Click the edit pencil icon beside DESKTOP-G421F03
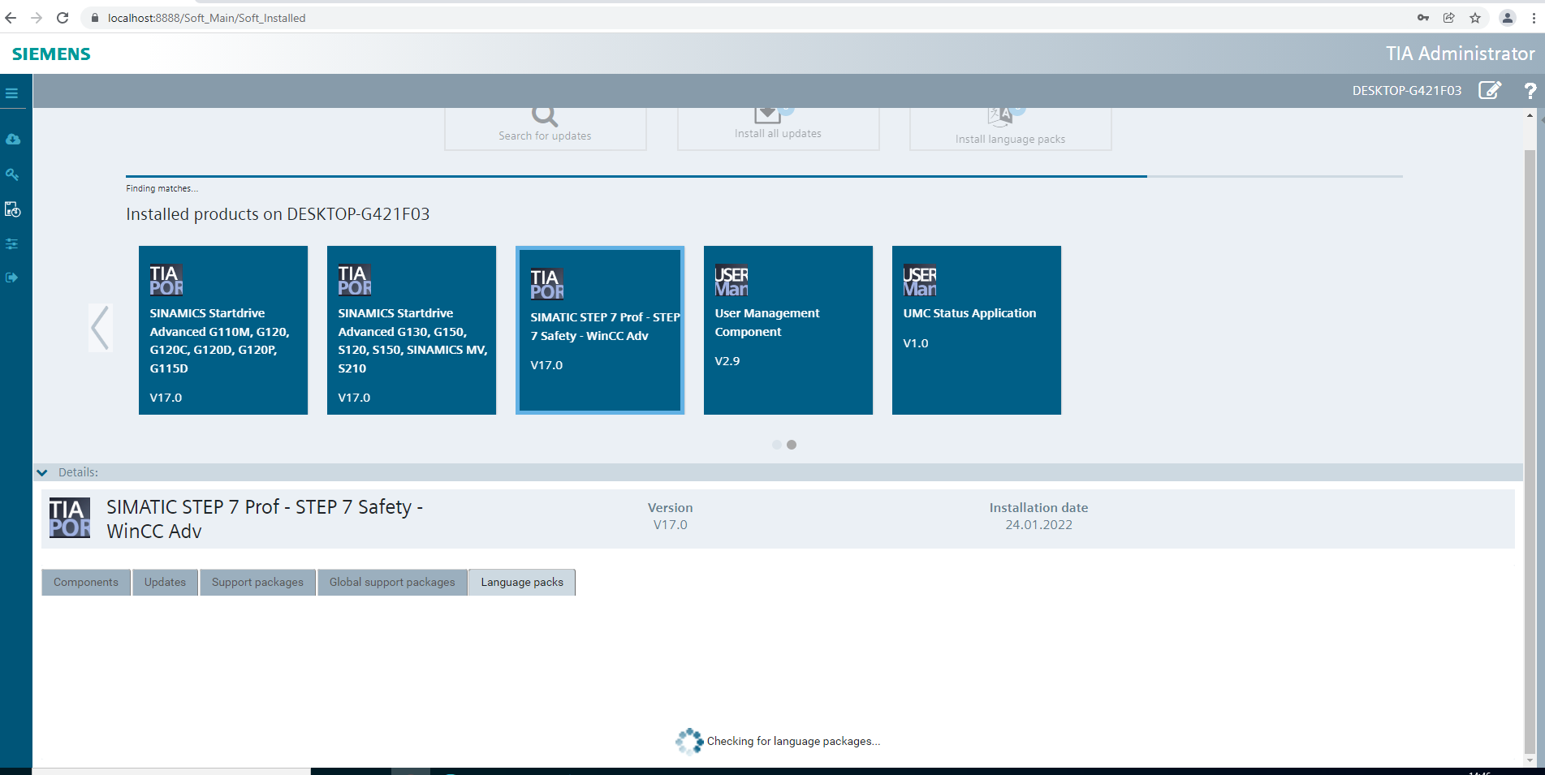The height and width of the screenshot is (775, 1545). pyautogui.click(x=1489, y=90)
